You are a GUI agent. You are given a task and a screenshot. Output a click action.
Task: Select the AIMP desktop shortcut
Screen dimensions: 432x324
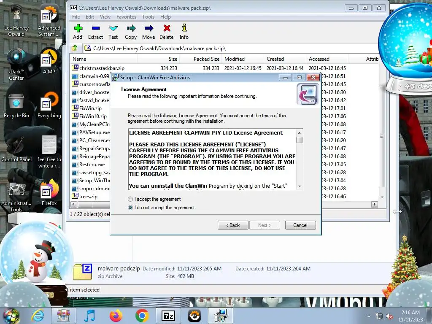click(49, 62)
